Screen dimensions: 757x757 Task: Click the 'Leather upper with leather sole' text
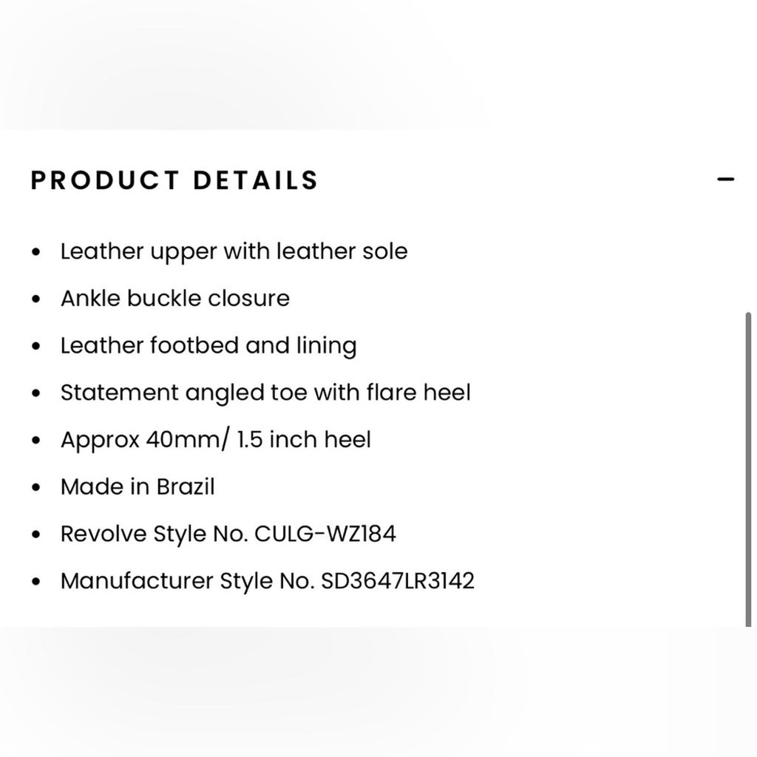234,251
